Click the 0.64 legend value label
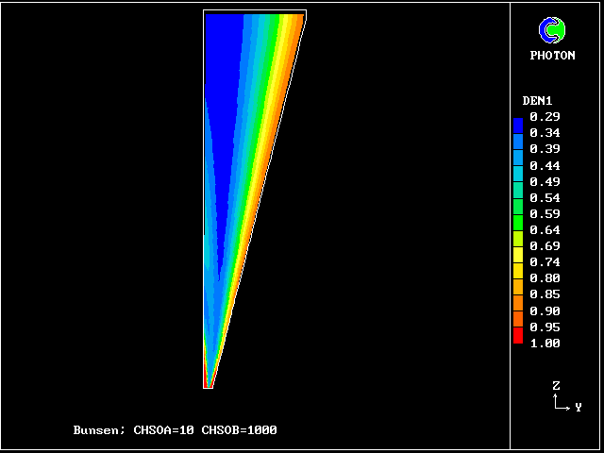Viewport: 604px width, 453px height. [545, 230]
